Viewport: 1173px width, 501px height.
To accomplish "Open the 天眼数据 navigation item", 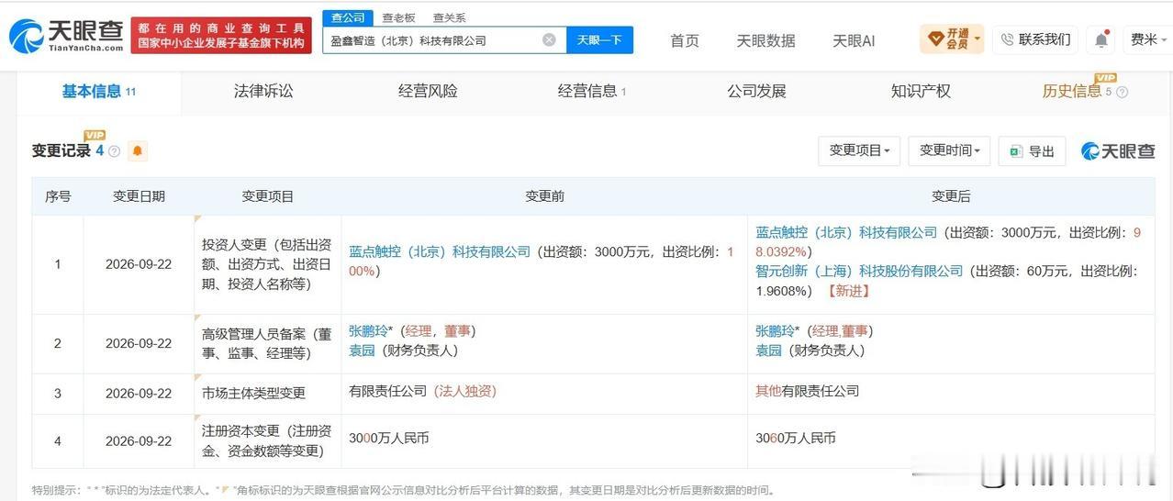I will coord(765,40).
